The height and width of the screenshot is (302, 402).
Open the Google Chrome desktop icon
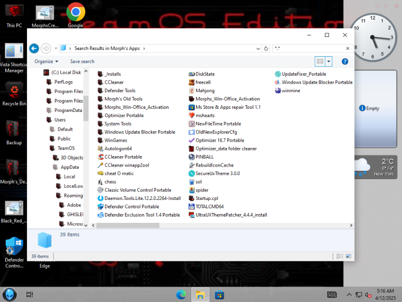tap(75, 15)
